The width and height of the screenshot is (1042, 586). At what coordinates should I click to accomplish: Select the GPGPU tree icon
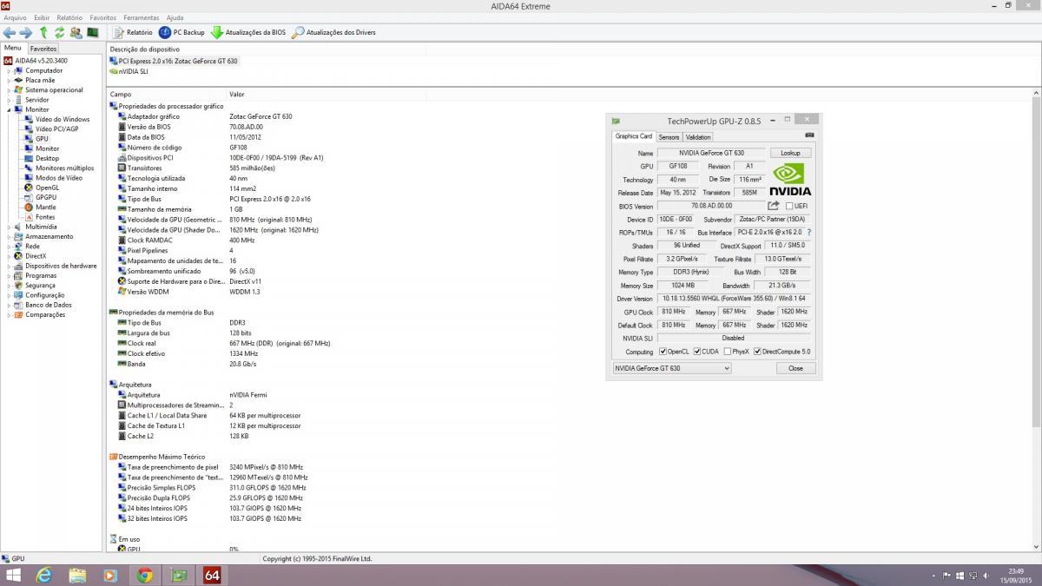coord(29,197)
